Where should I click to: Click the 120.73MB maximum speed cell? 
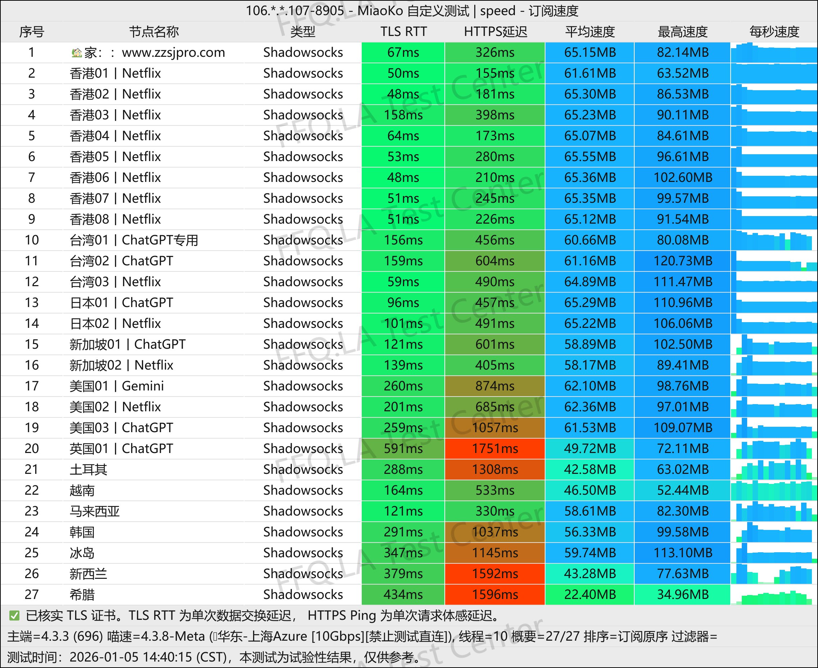[682, 261]
